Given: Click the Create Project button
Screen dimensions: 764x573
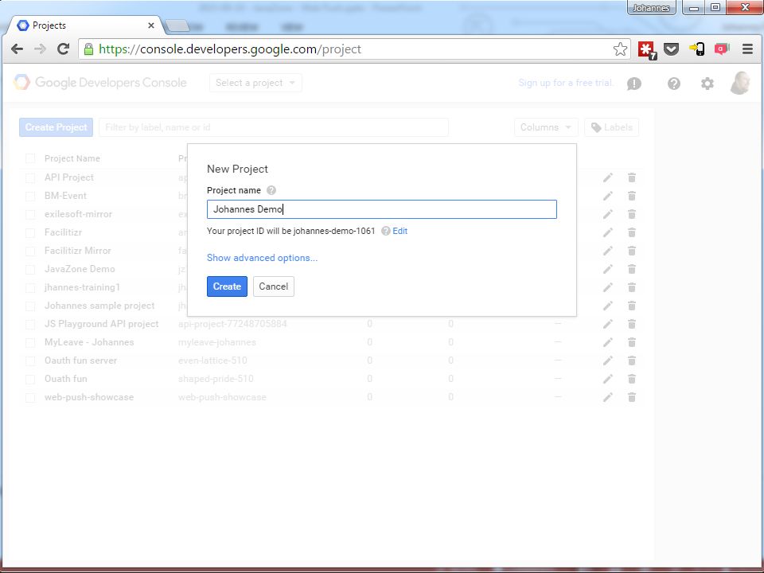Looking at the screenshot, I should (56, 127).
